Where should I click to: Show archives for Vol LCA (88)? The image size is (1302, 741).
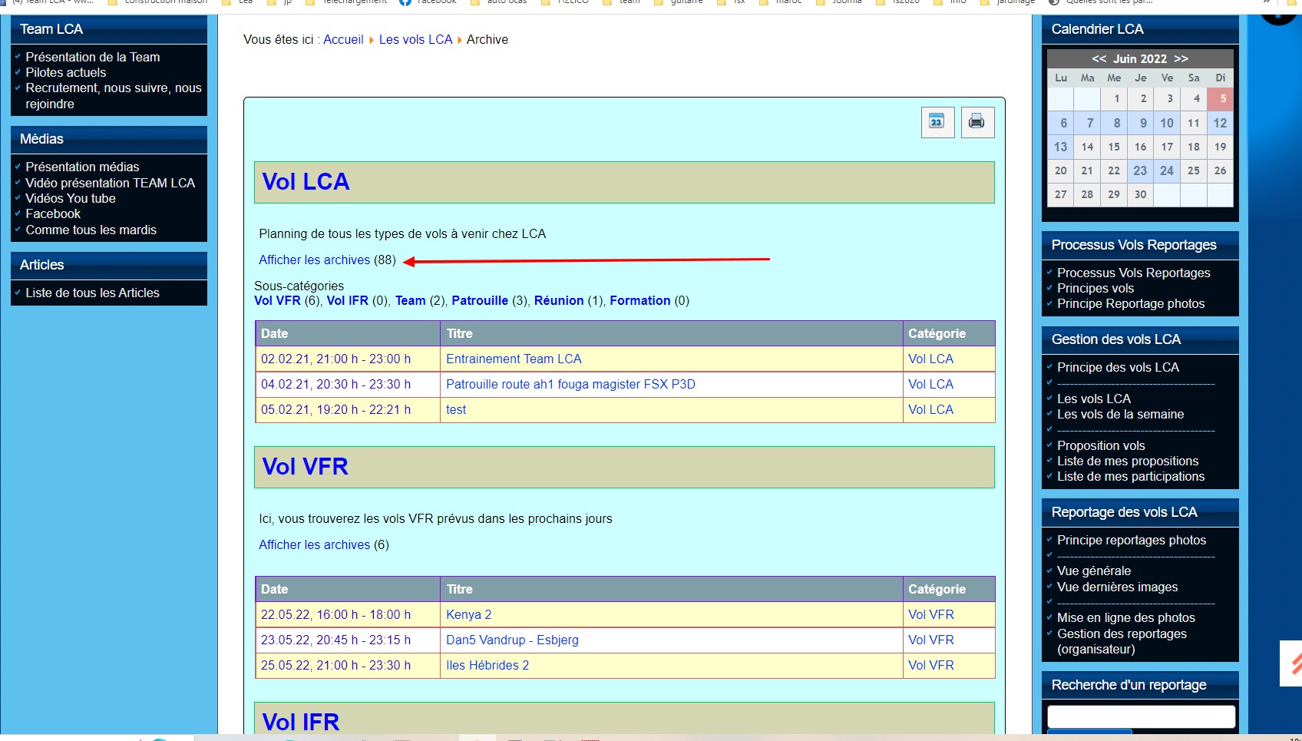(x=314, y=260)
